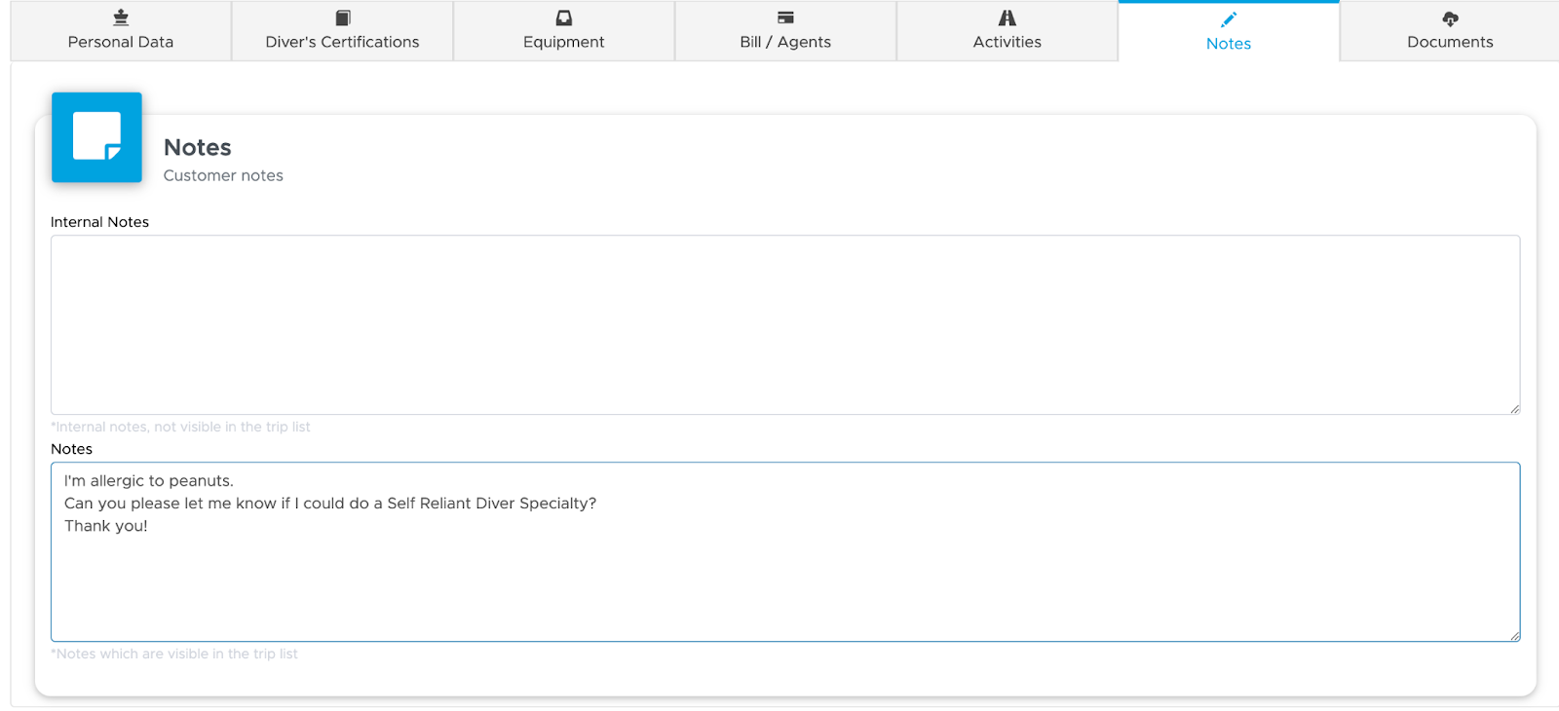Select the Notes tab label
The height and width of the screenshot is (711, 1559).
(1229, 44)
